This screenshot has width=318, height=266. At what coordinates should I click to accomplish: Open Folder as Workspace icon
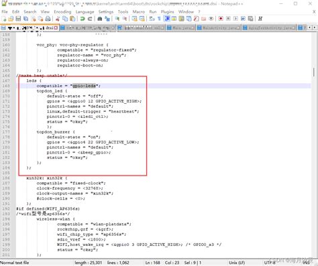203,19
